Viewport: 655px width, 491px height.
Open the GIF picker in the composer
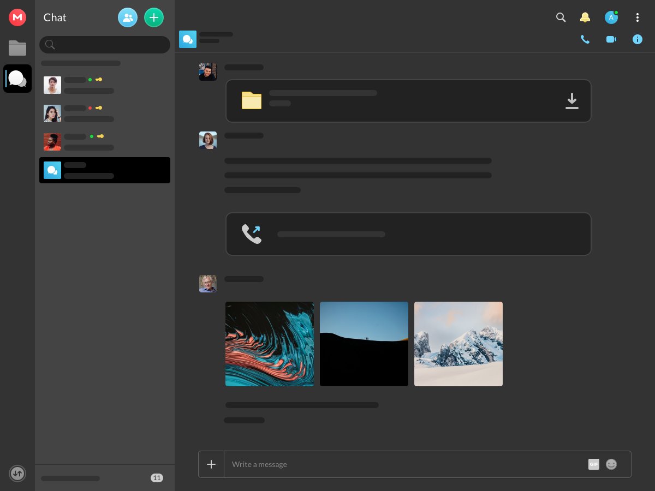click(594, 464)
